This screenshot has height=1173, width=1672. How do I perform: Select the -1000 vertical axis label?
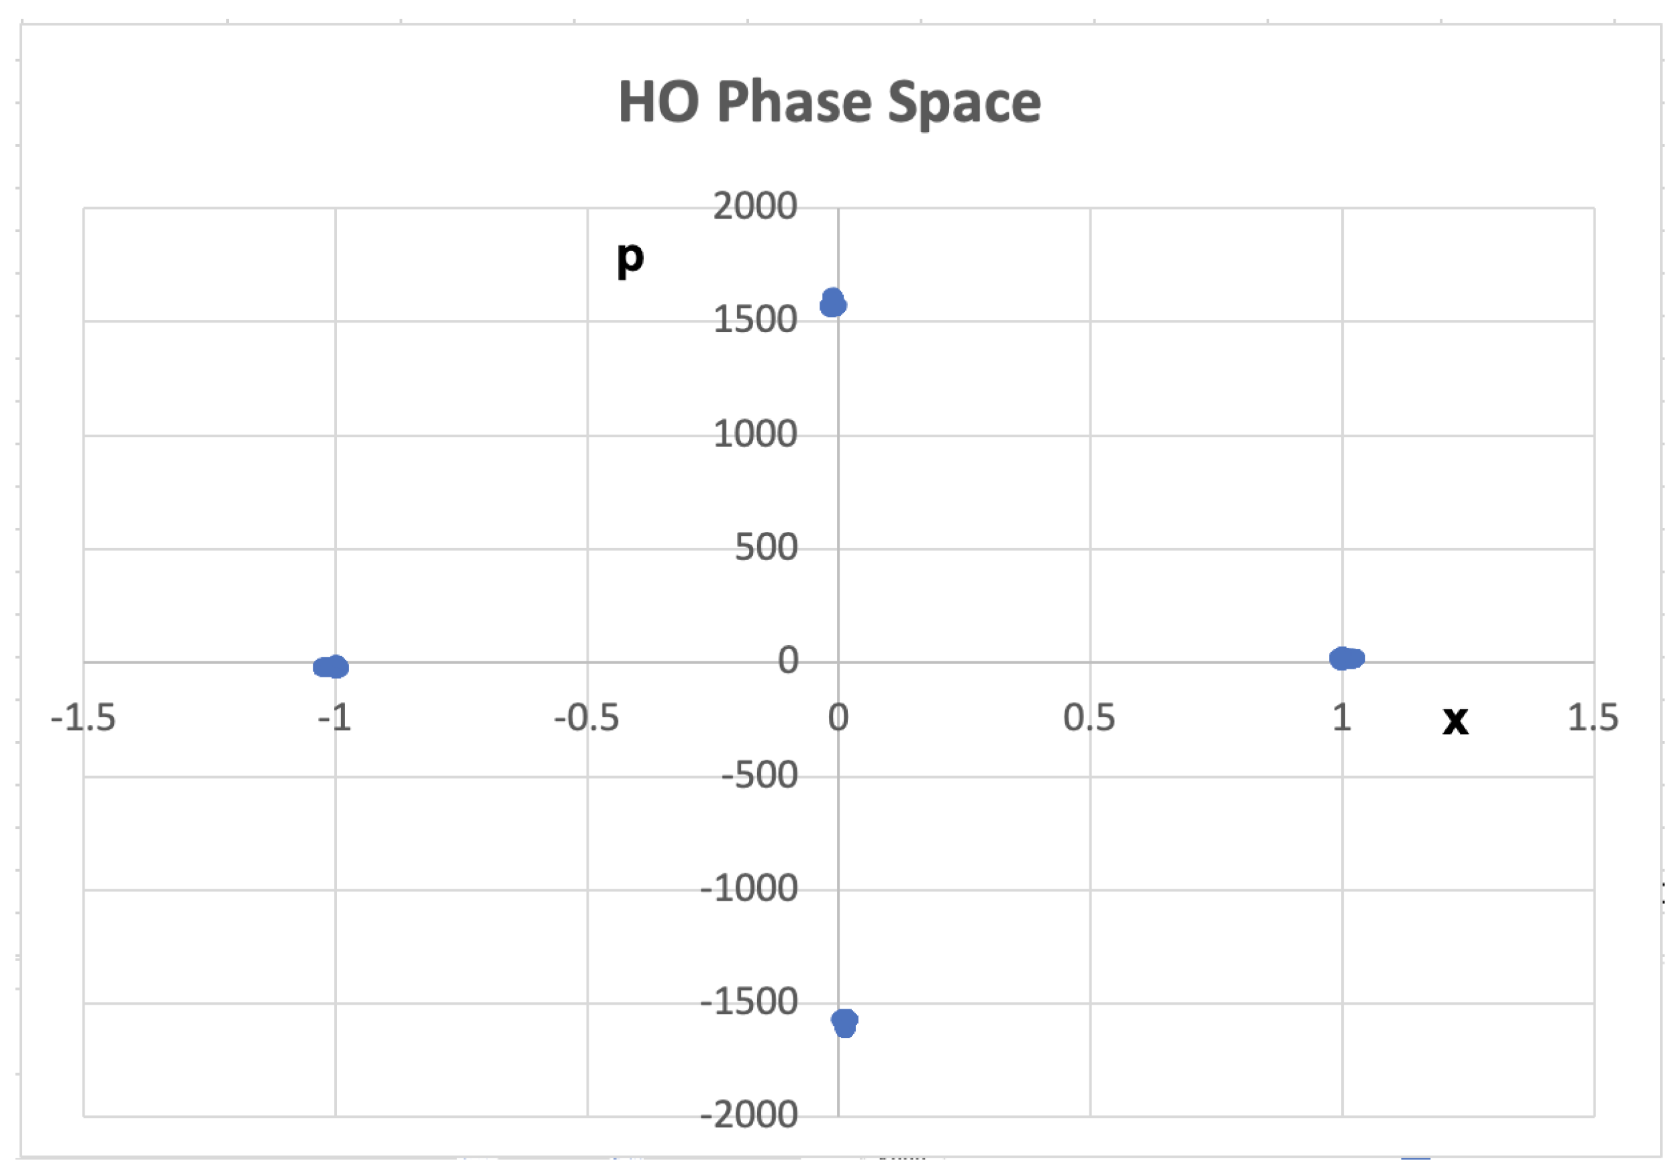click(748, 889)
